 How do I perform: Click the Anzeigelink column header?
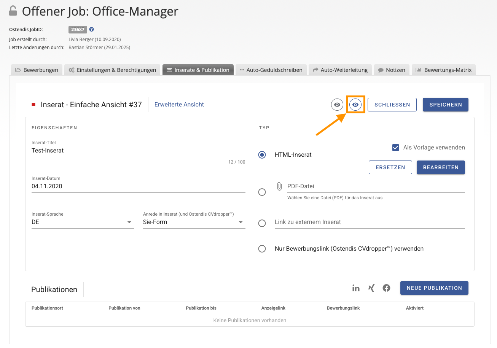click(x=273, y=308)
